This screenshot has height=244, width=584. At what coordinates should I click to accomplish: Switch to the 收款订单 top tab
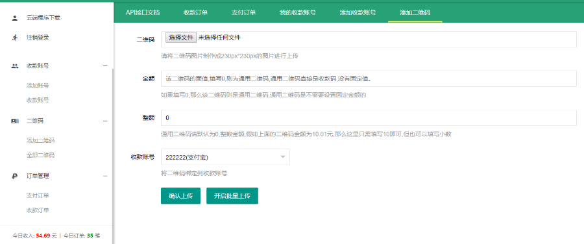195,12
